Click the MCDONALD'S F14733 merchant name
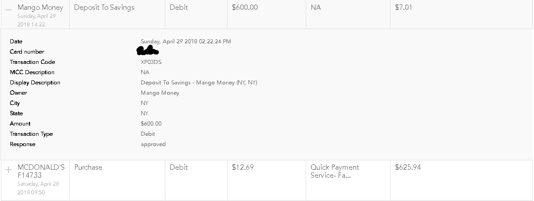The width and height of the screenshot is (534, 201). click(41, 172)
